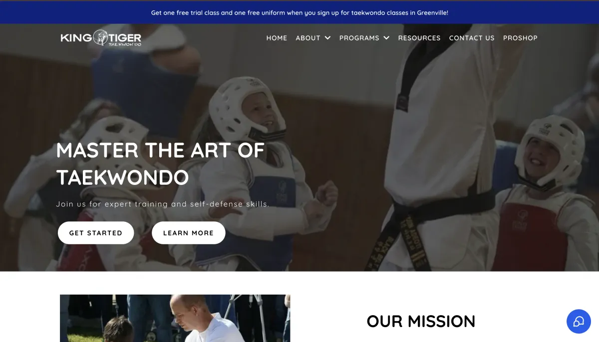The image size is (599, 342).
Task: Visit the PROSHOP link
Action: 520,38
